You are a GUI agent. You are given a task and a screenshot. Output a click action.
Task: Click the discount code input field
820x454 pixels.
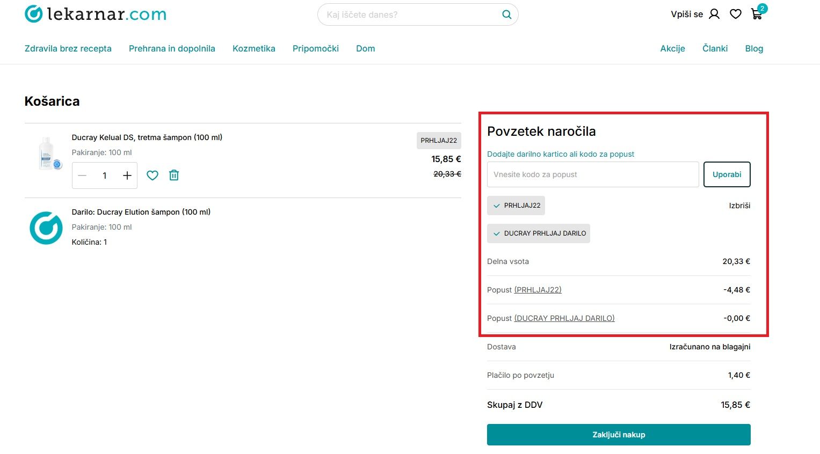coord(593,174)
